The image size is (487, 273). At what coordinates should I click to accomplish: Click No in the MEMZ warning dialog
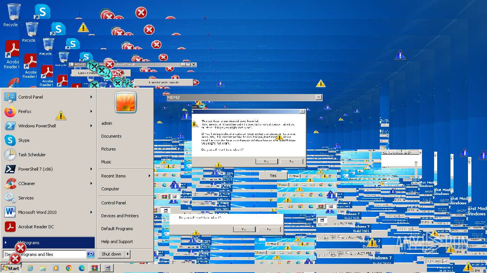(x=291, y=162)
